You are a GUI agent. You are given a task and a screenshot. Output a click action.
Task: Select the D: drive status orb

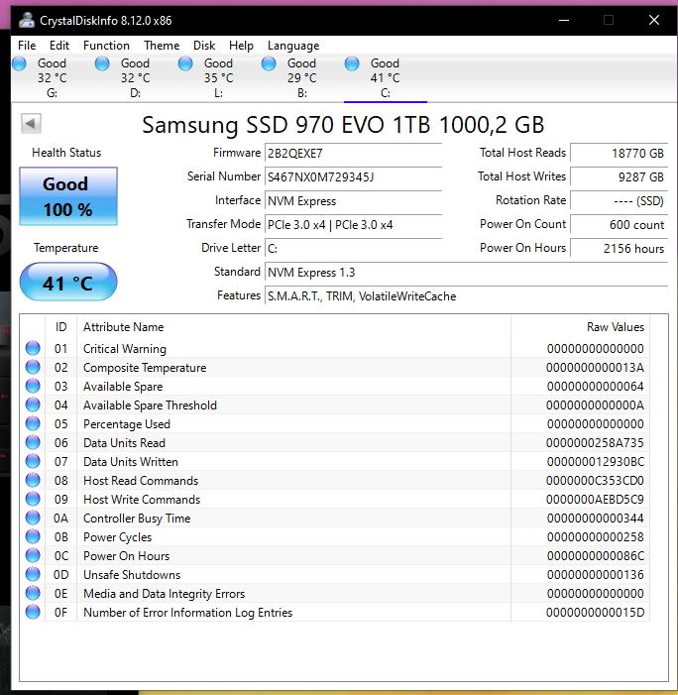pyautogui.click(x=102, y=63)
